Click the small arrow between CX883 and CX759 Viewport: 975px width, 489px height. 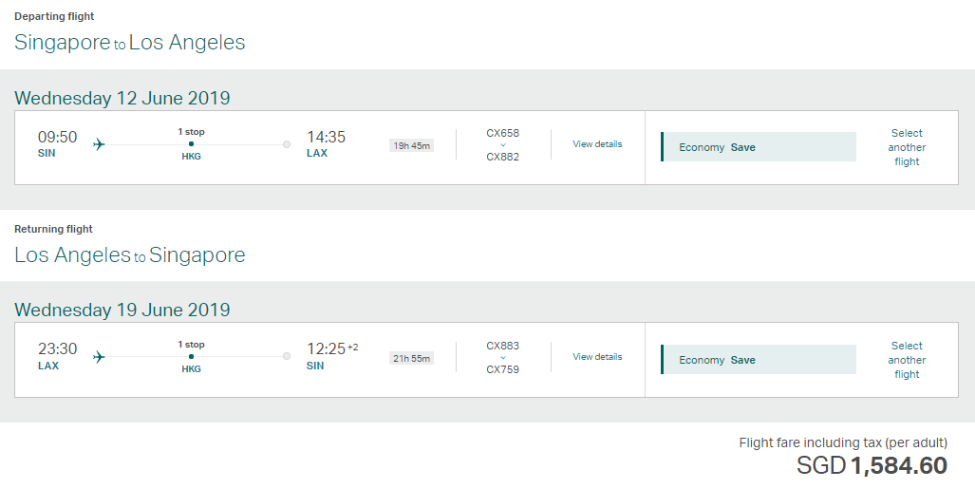point(503,358)
